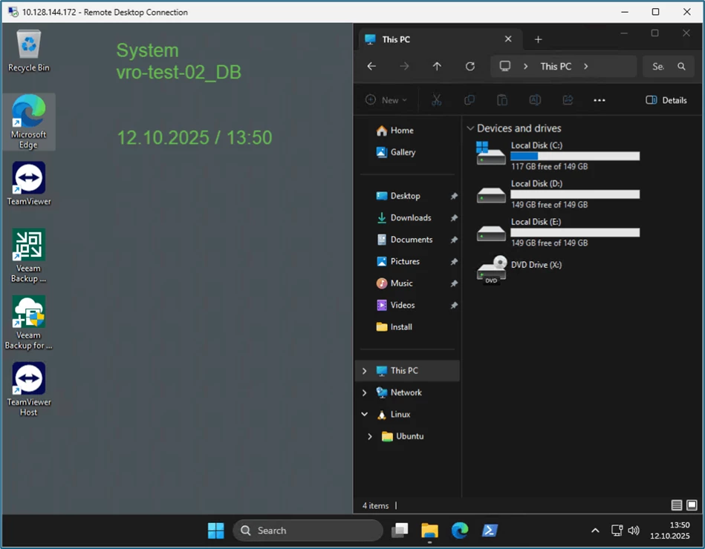
Task: Click the Windows Start button
Action: tap(215, 530)
